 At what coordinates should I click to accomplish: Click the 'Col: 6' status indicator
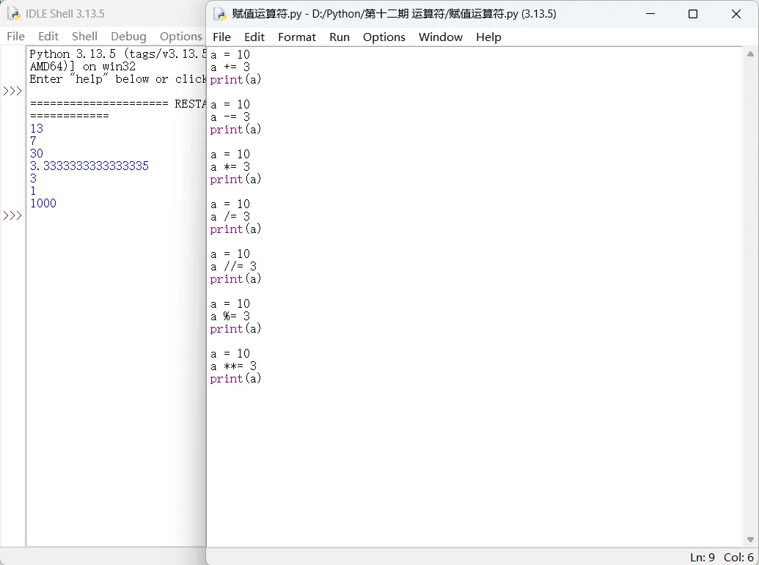738,557
